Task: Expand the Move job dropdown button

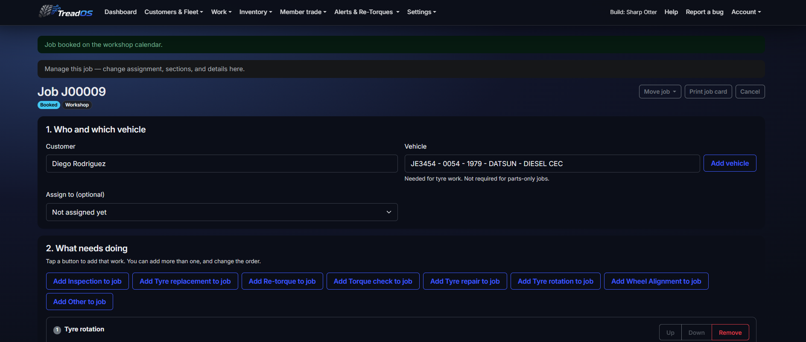Action: (x=660, y=92)
